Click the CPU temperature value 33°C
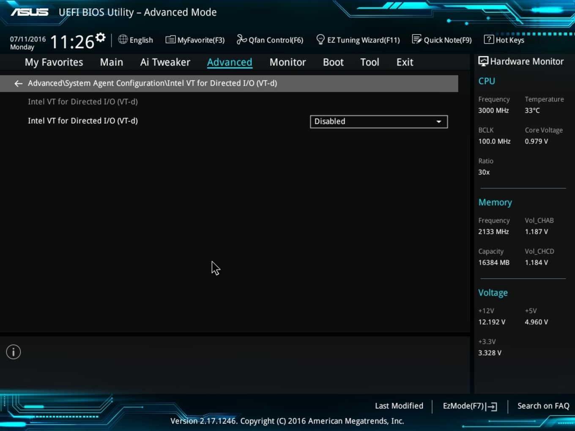Screen dimensions: 575x431 (x=532, y=111)
